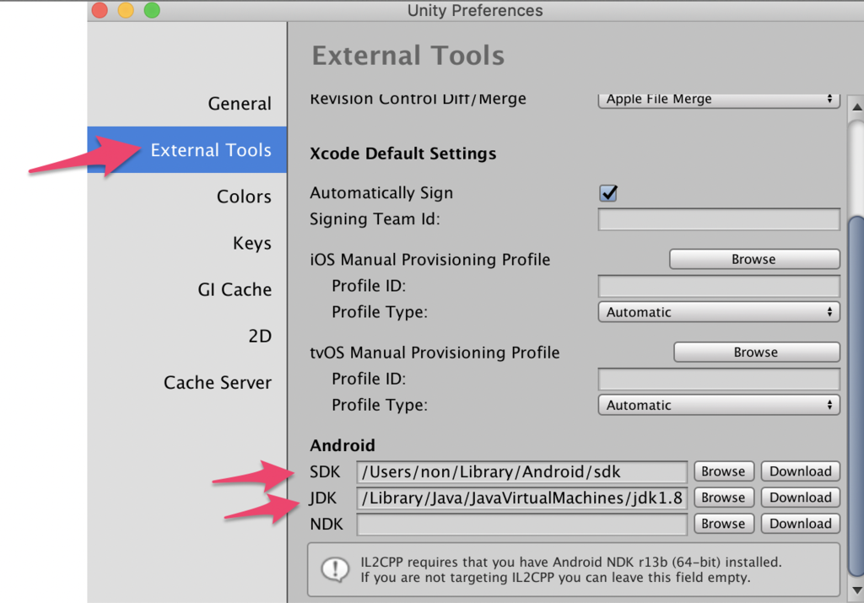Image resolution: width=864 pixels, height=603 pixels.
Task: Browse for the NDK folder
Action: pyautogui.click(x=723, y=524)
